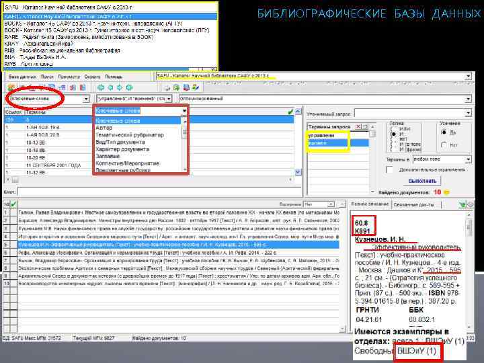Select Автор in the search type list

coord(104,128)
